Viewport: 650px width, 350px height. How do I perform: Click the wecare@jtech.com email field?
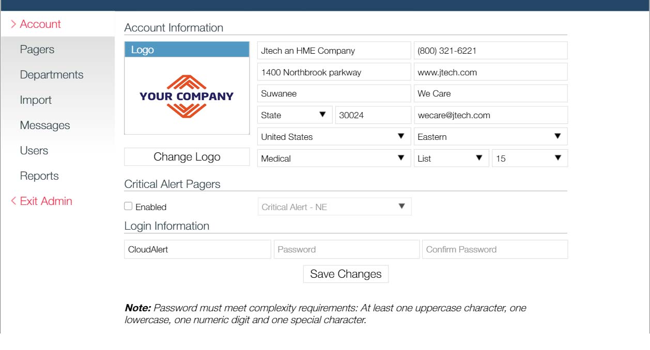[x=490, y=115]
